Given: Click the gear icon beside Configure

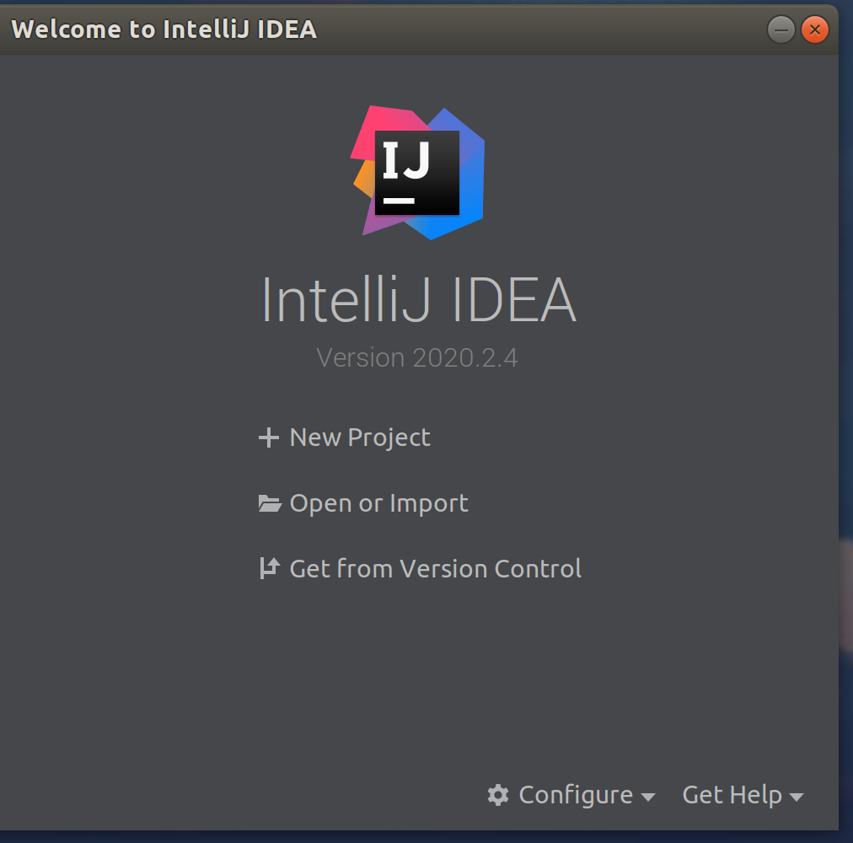Looking at the screenshot, I should 498,795.
